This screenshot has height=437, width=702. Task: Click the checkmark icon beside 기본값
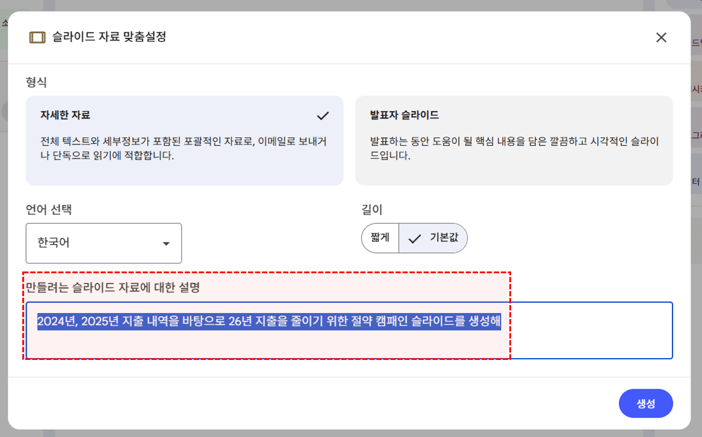pos(415,238)
